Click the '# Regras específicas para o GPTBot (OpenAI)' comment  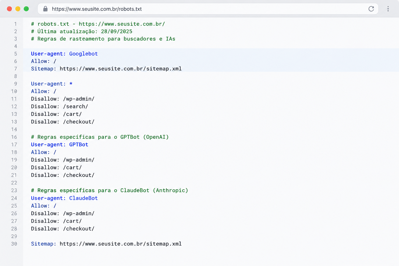[100, 137]
